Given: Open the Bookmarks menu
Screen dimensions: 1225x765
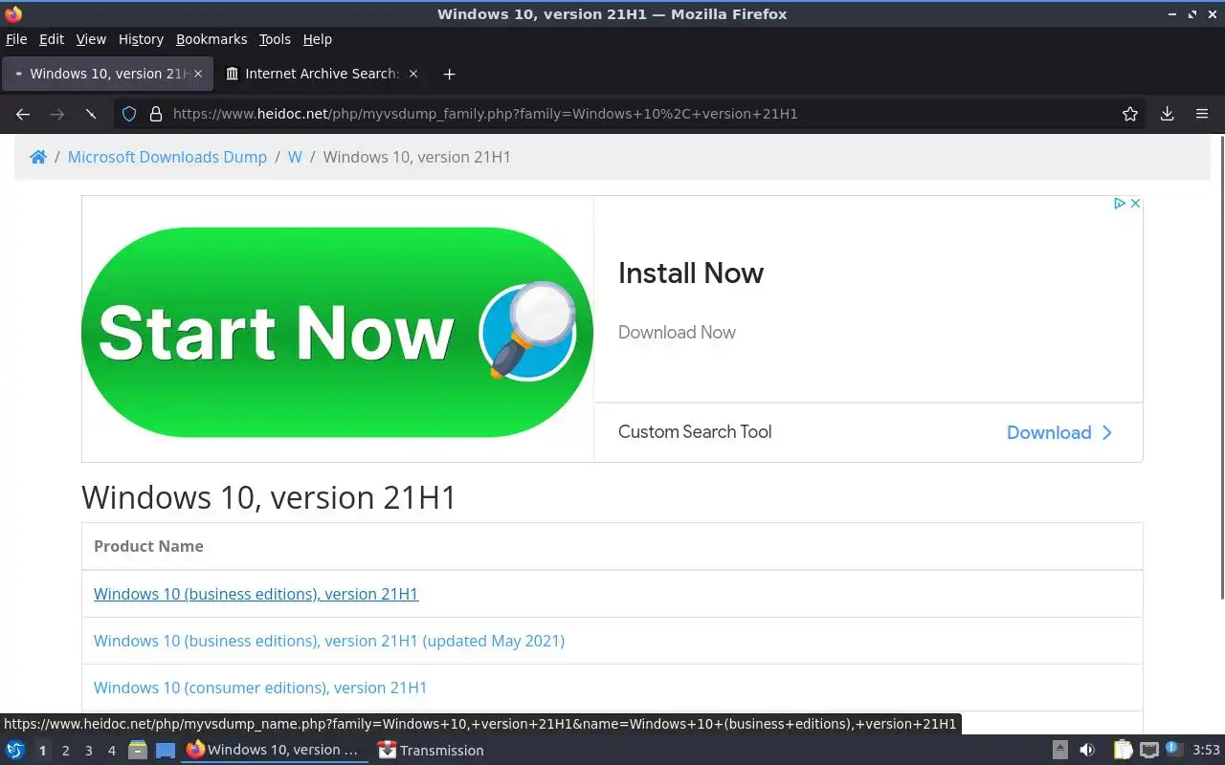Looking at the screenshot, I should coord(212,39).
